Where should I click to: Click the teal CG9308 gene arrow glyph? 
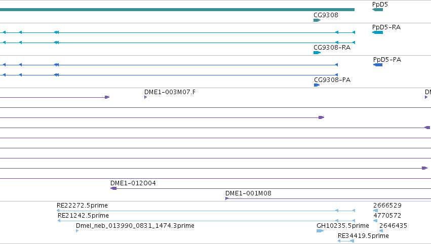317,20
